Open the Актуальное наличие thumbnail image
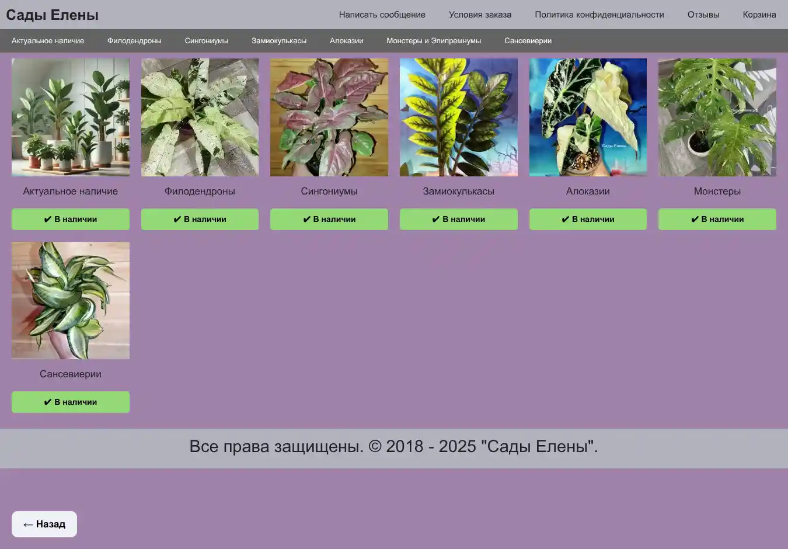Image resolution: width=788 pixels, height=549 pixels. coord(71,117)
